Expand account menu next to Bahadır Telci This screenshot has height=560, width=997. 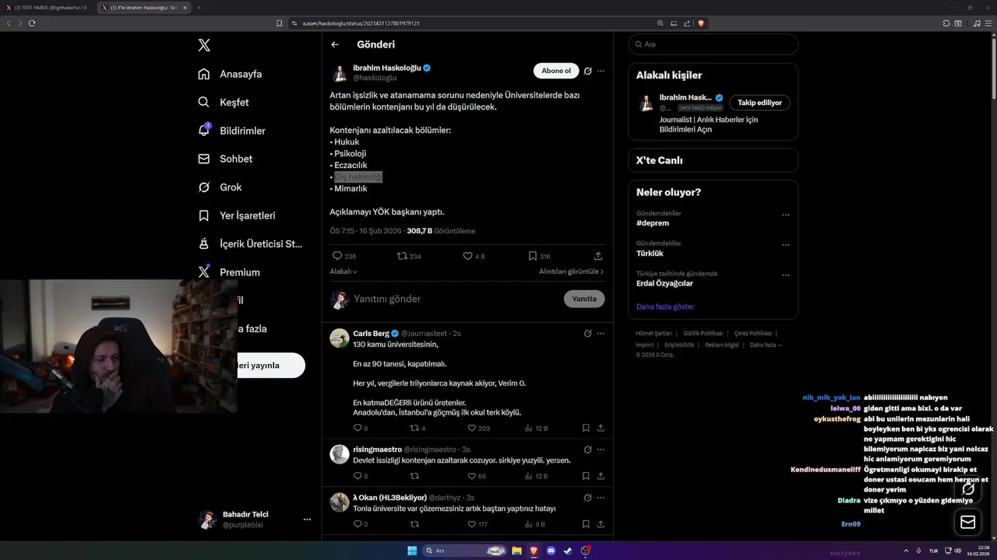click(x=307, y=520)
